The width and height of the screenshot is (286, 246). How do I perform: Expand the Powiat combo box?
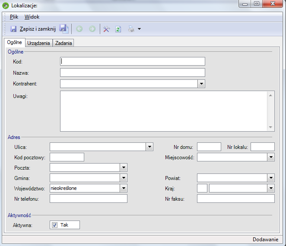click(x=271, y=178)
